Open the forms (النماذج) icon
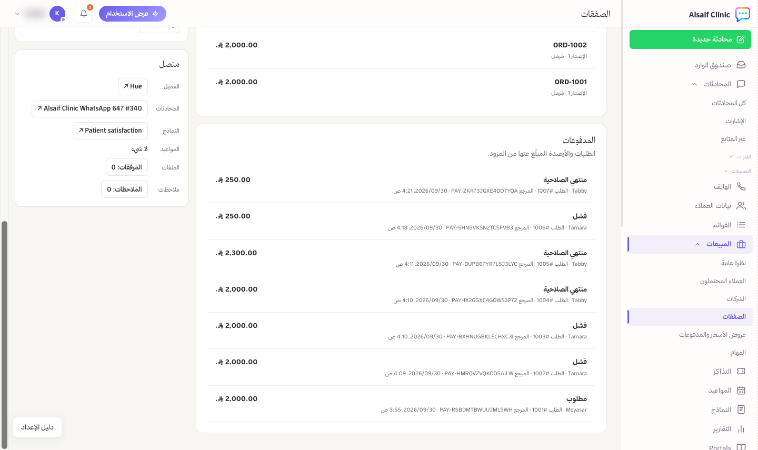This screenshot has width=758, height=450. pos(741,409)
